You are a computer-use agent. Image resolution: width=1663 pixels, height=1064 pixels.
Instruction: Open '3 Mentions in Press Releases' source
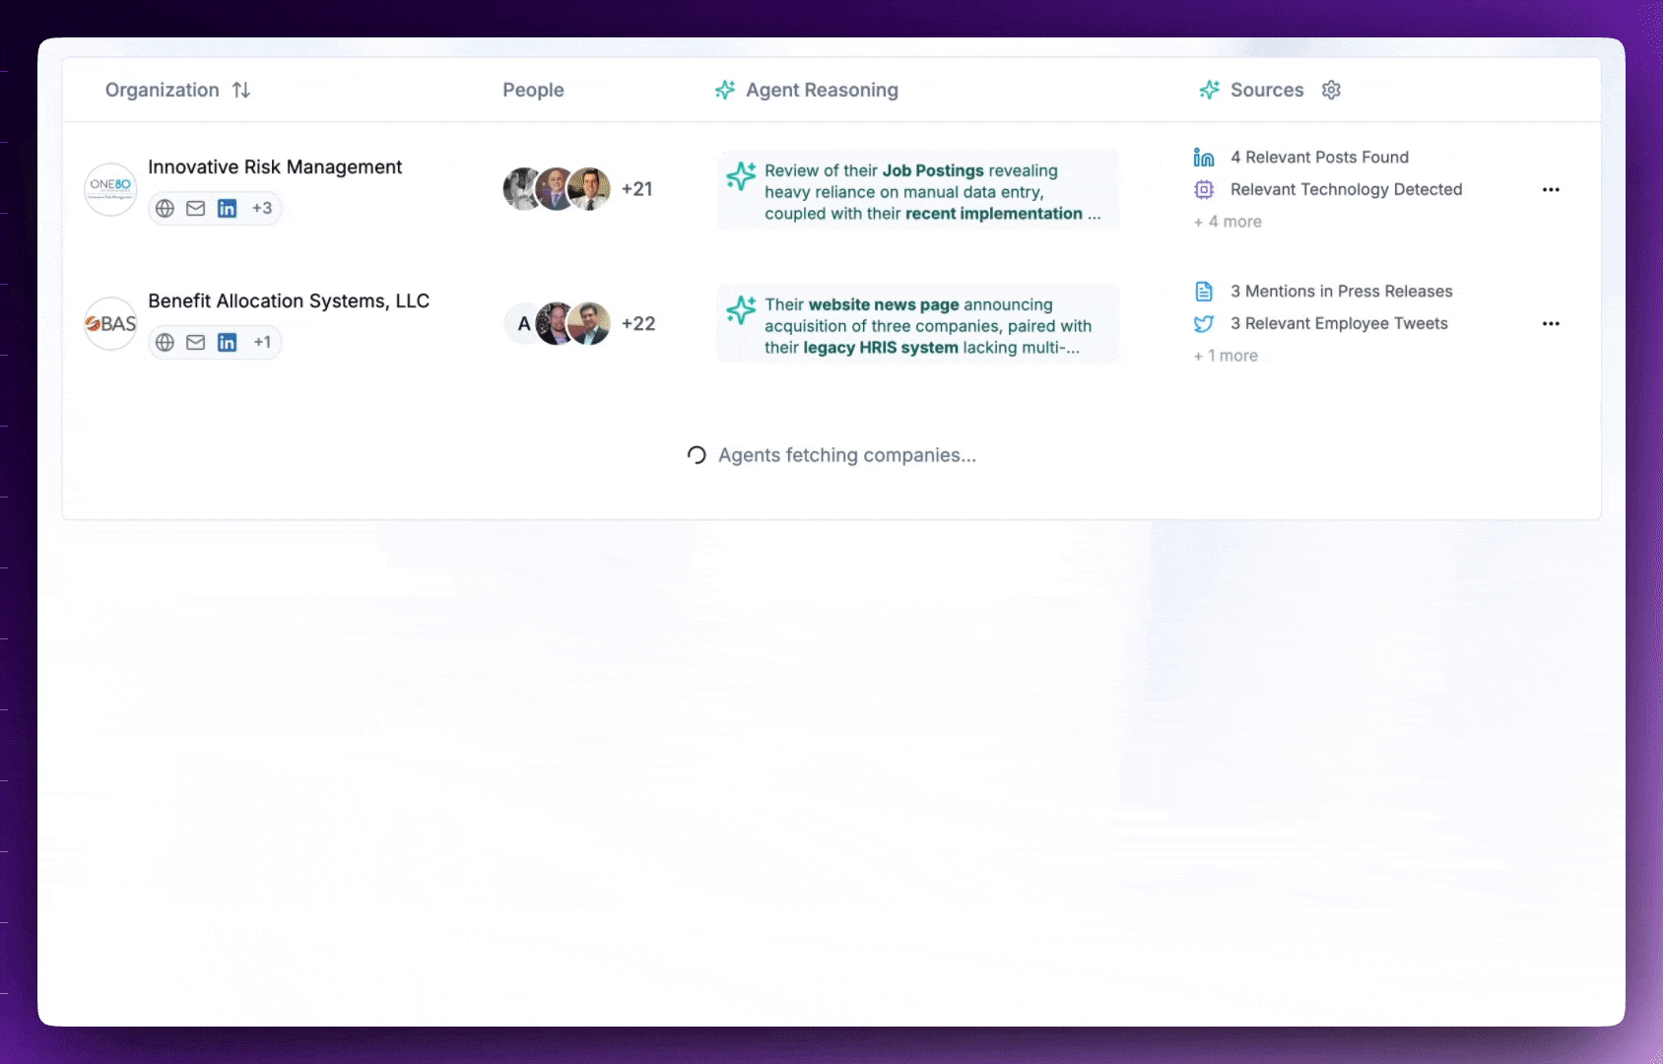(1340, 292)
